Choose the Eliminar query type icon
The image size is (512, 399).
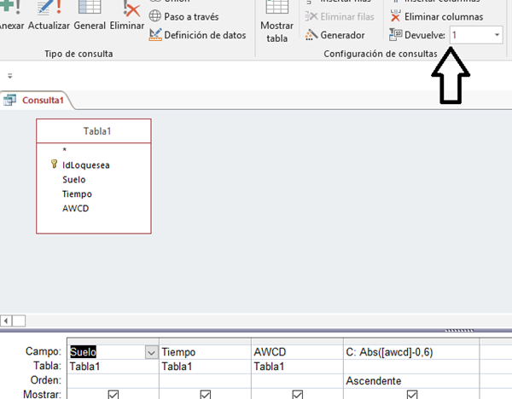(x=131, y=9)
